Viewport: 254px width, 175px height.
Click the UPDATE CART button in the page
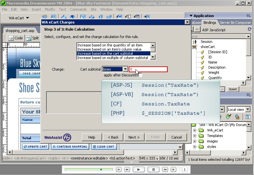(x=35, y=147)
